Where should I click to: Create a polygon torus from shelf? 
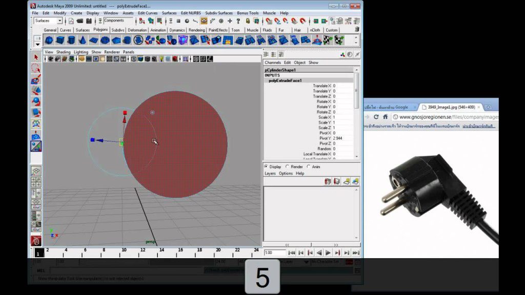click(x=105, y=40)
